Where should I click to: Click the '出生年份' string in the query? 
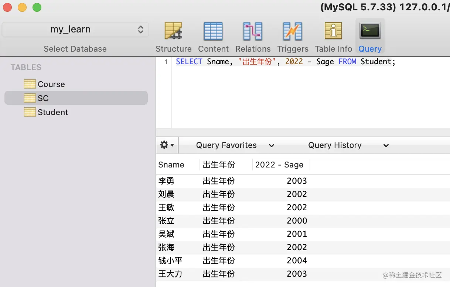point(258,62)
